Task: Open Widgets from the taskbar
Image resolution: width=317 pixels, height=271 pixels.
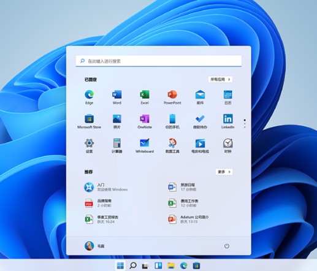Action: (158, 265)
